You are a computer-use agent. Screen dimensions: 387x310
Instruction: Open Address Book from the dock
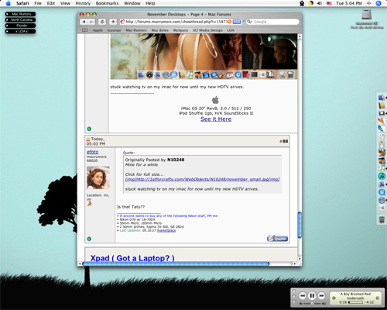(382, 105)
